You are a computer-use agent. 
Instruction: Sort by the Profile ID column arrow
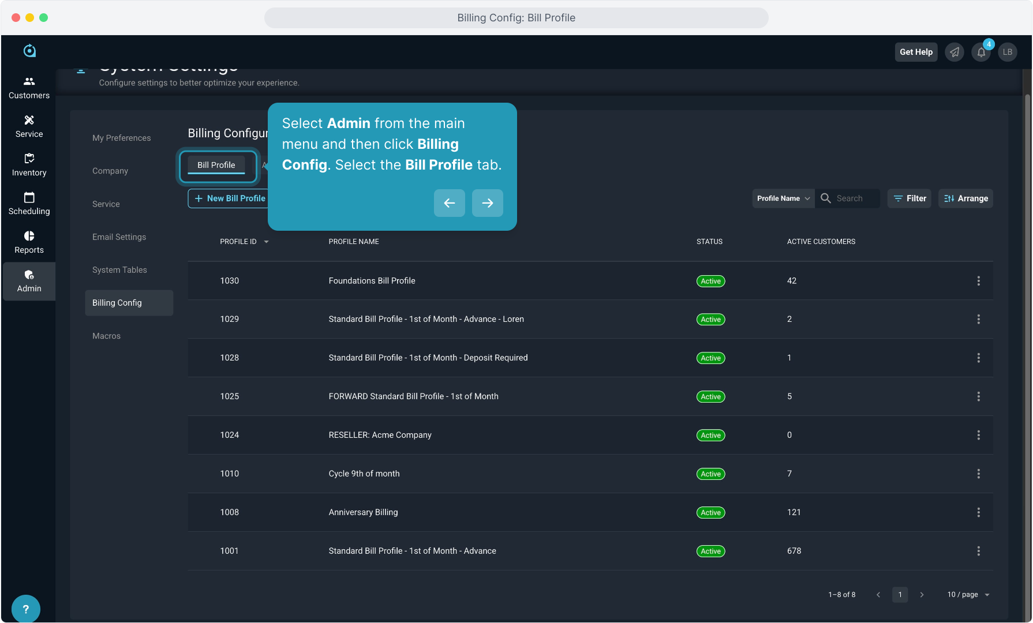click(266, 242)
